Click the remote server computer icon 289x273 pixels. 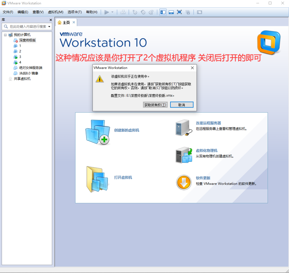click(184, 128)
